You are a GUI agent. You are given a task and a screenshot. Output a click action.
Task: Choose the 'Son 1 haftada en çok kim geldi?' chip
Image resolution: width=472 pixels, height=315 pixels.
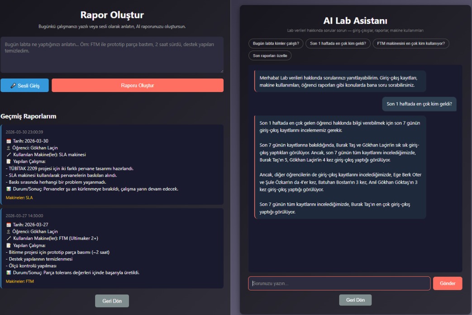[338, 43]
